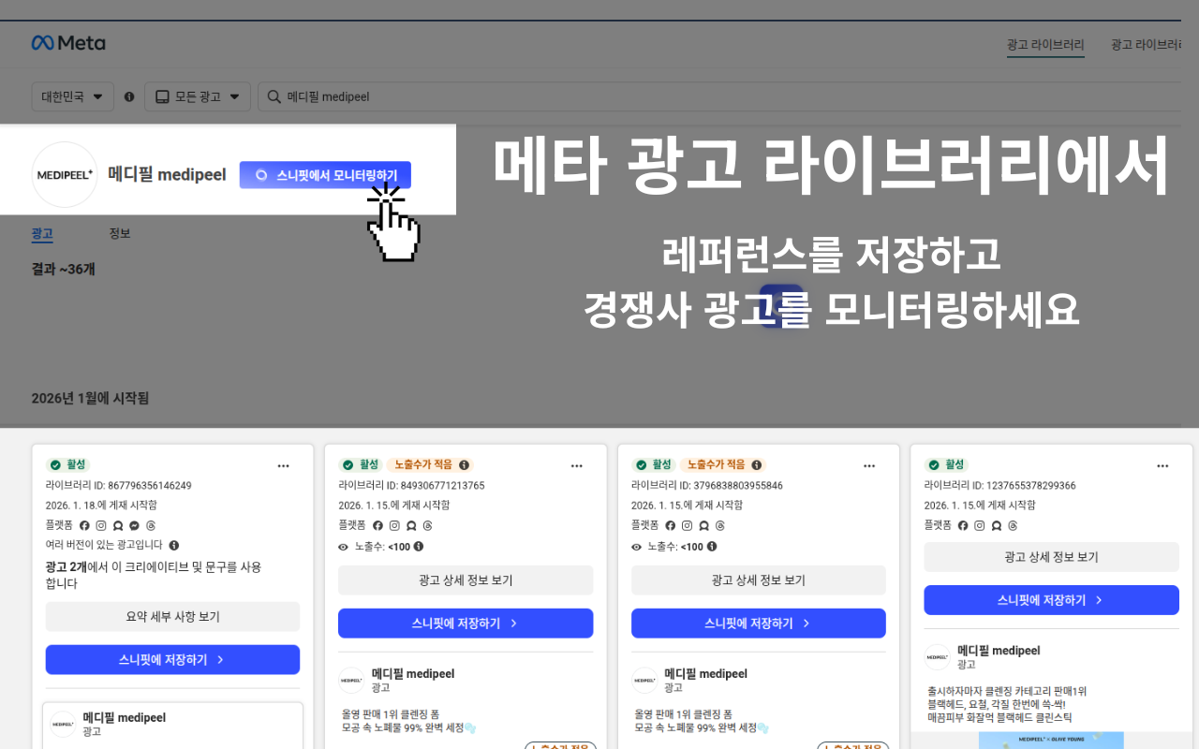The image size is (1199, 749).
Task: Click the Audience Network icon on ad 3796838803955846
Action: pos(703,526)
